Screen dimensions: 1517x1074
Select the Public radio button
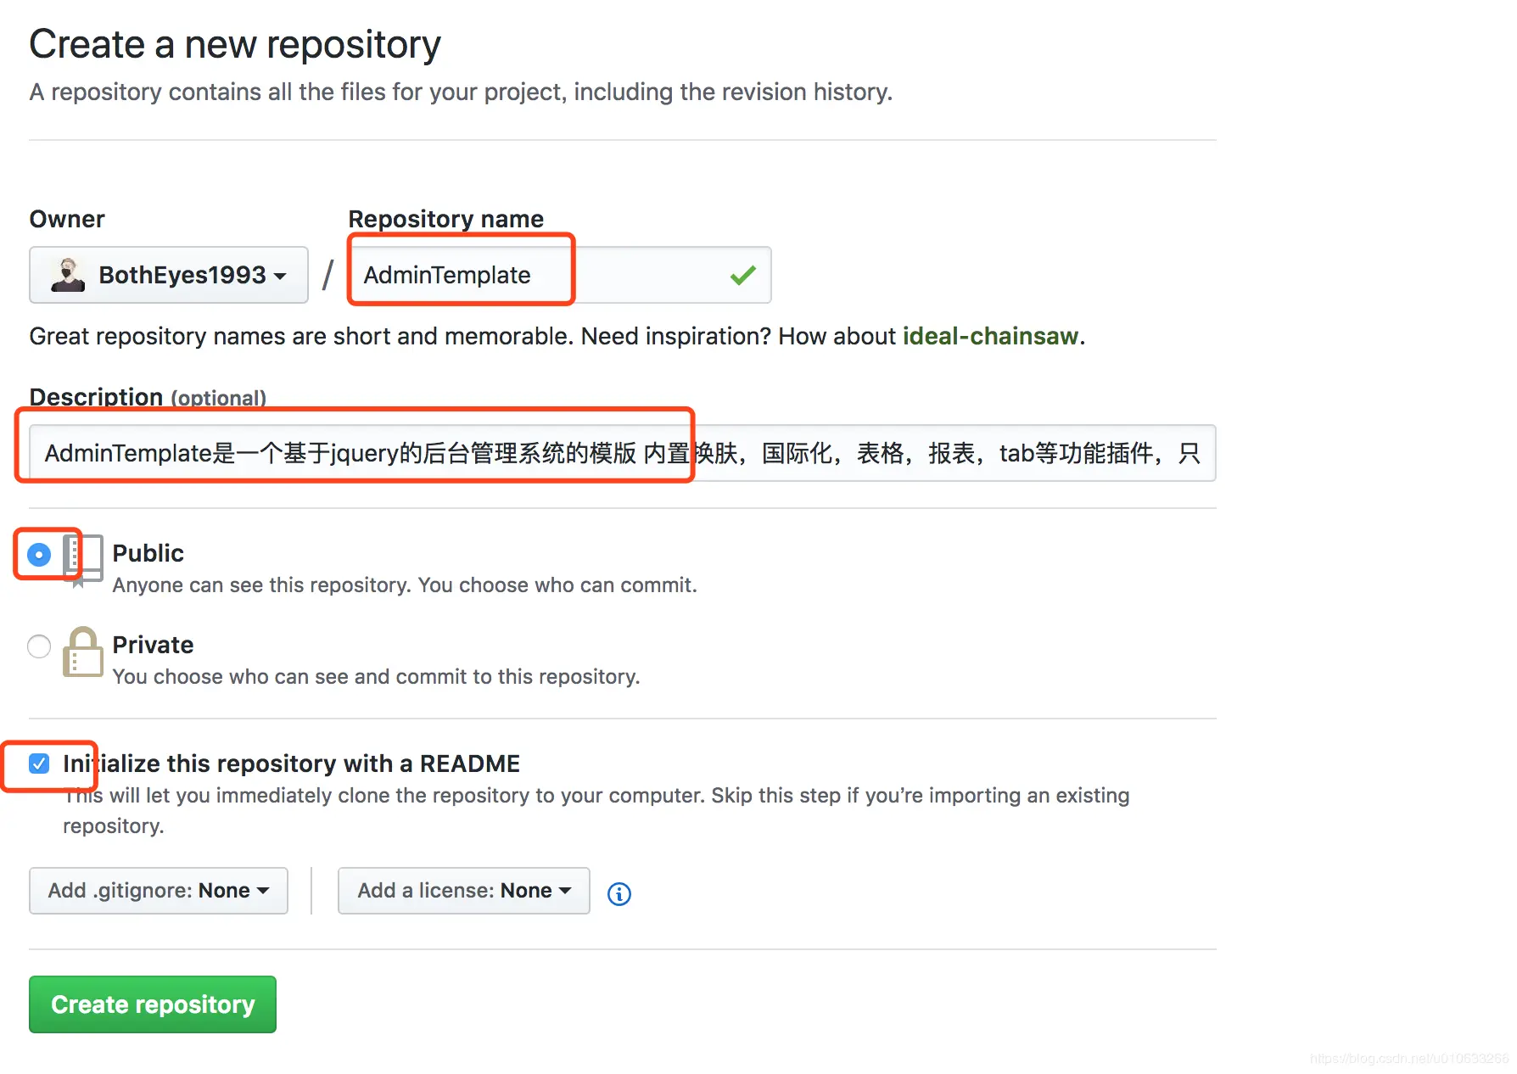[x=39, y=555]
